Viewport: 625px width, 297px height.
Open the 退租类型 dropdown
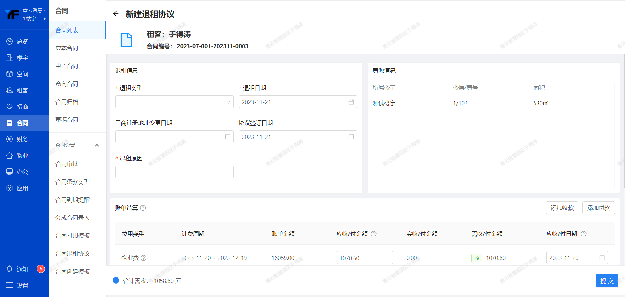pyautogui.click(x=174, y=102)
